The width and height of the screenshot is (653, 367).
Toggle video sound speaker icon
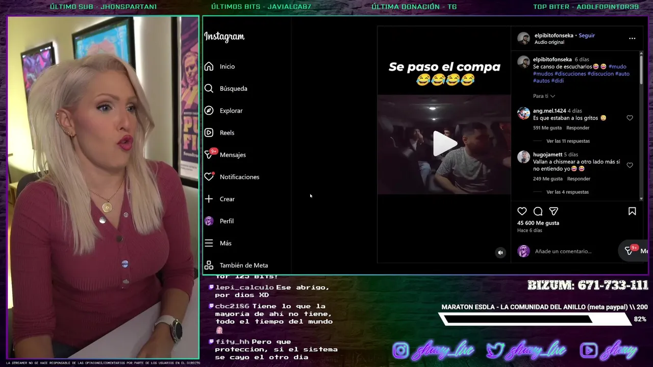(500, 252)
